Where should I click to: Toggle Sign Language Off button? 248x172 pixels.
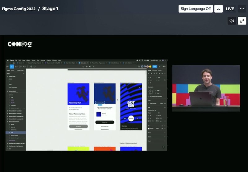coord(196,9)
